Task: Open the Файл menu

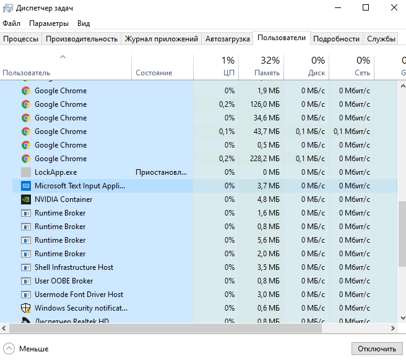Action: (x=11, y=23)
